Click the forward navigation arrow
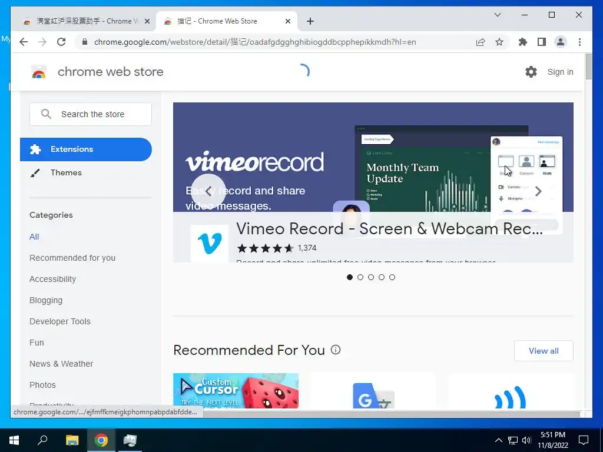Viewport: 603px width, 452px height. pos(42,42)
